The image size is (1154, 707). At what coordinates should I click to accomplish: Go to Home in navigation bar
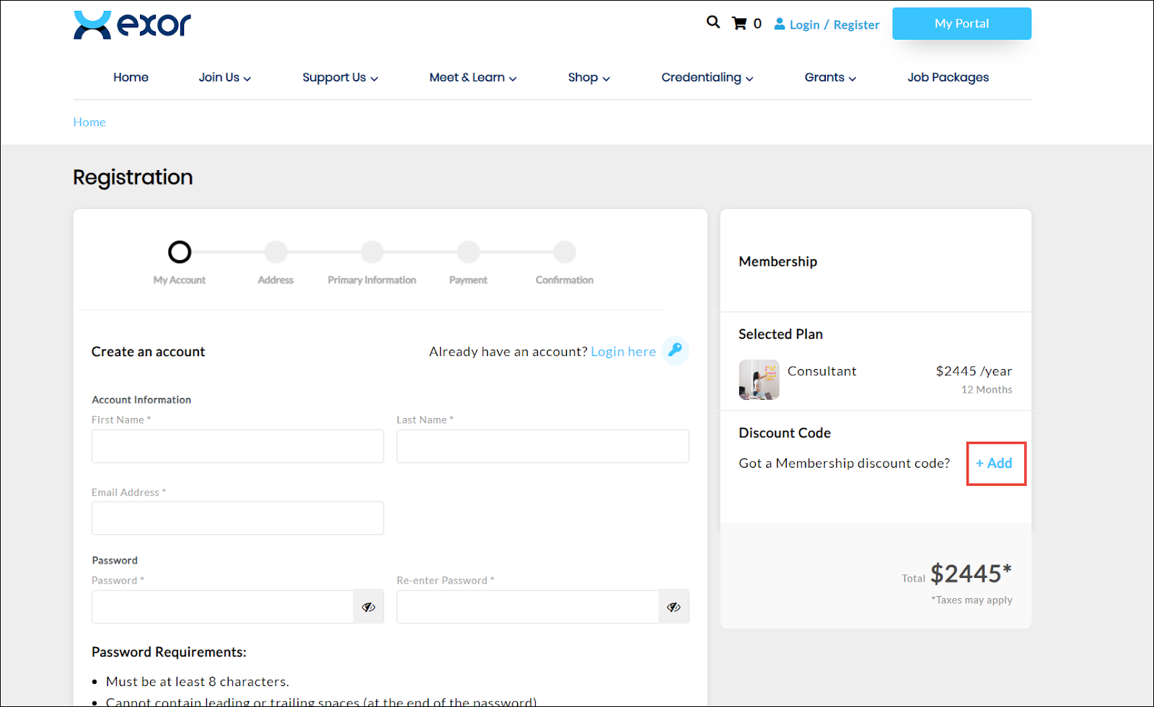point(131,78)
